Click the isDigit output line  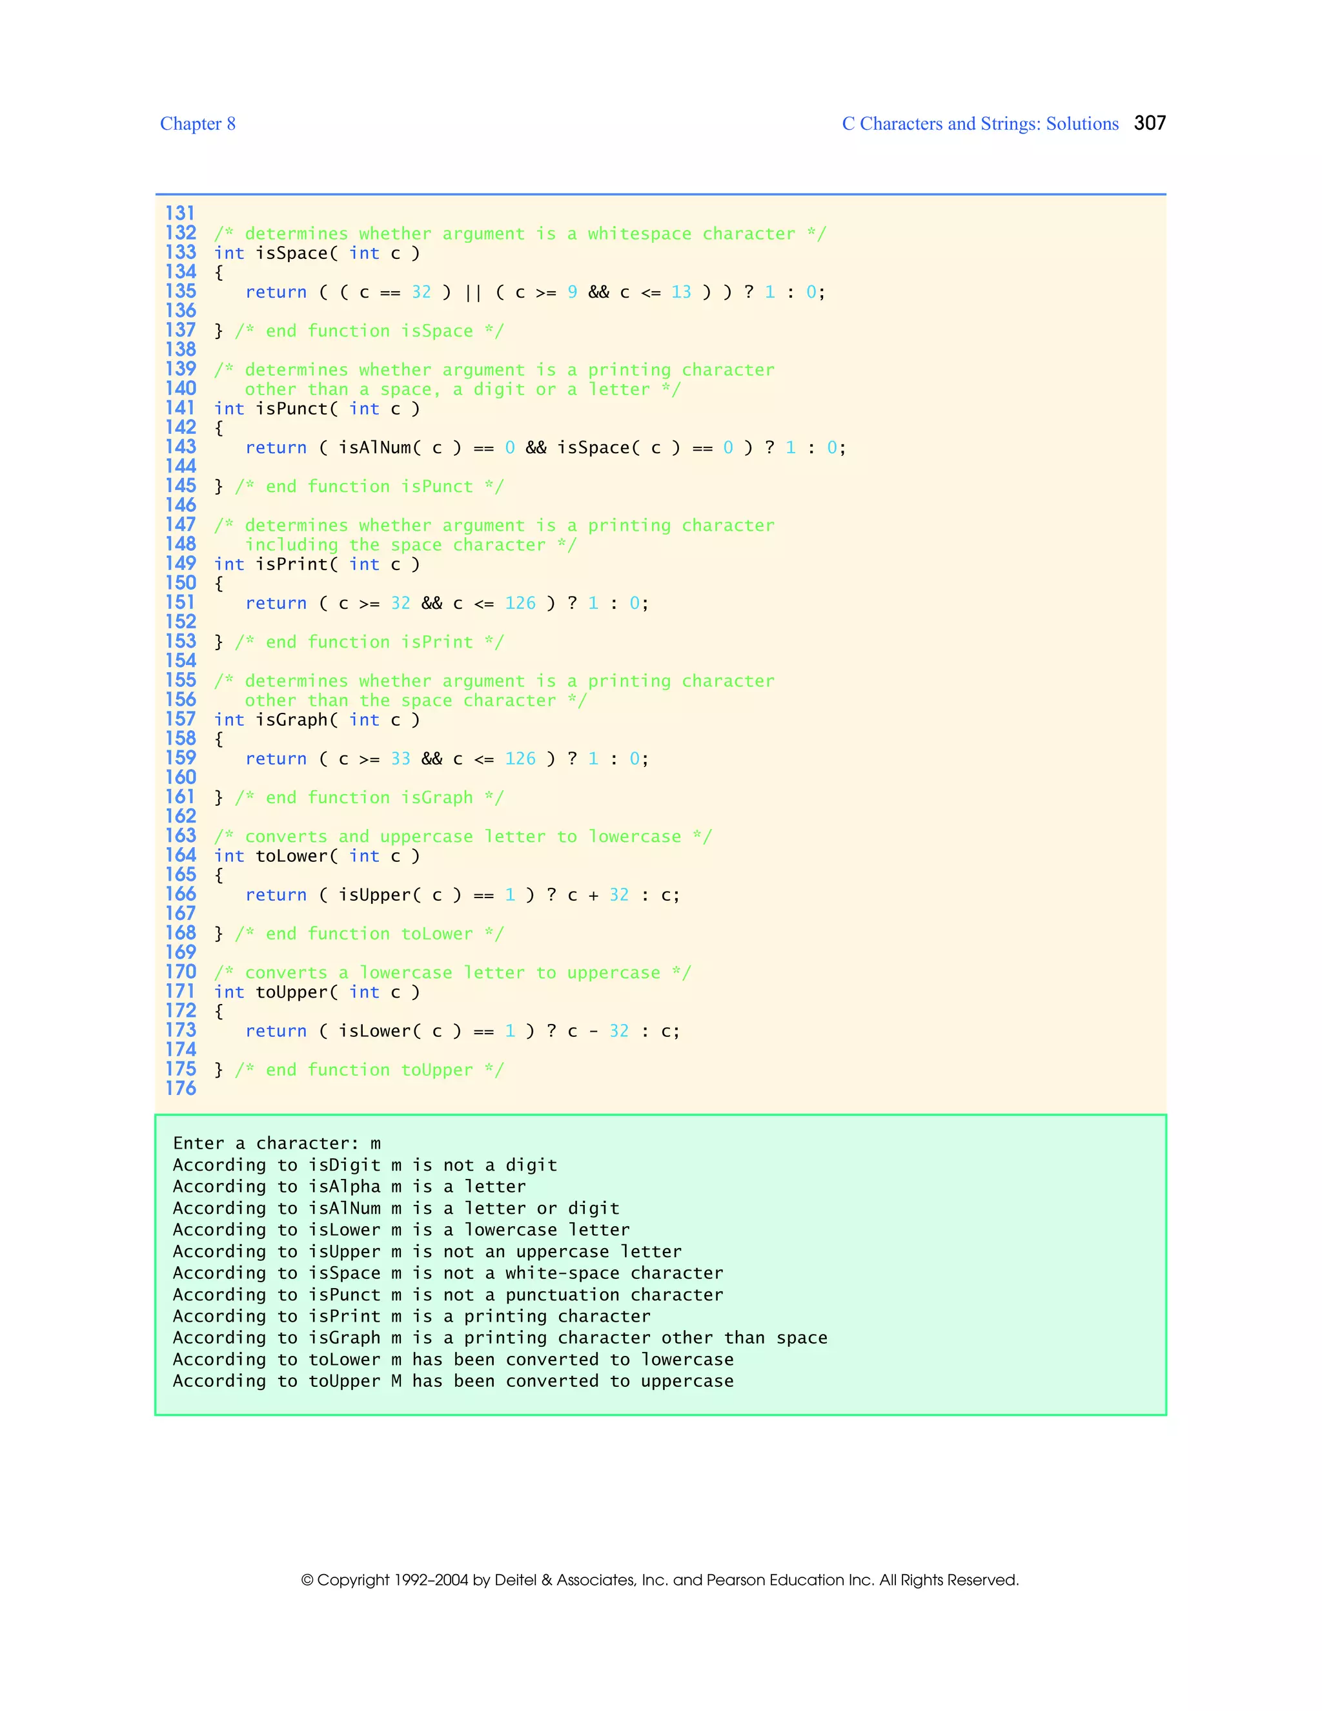pos(364,1165)
